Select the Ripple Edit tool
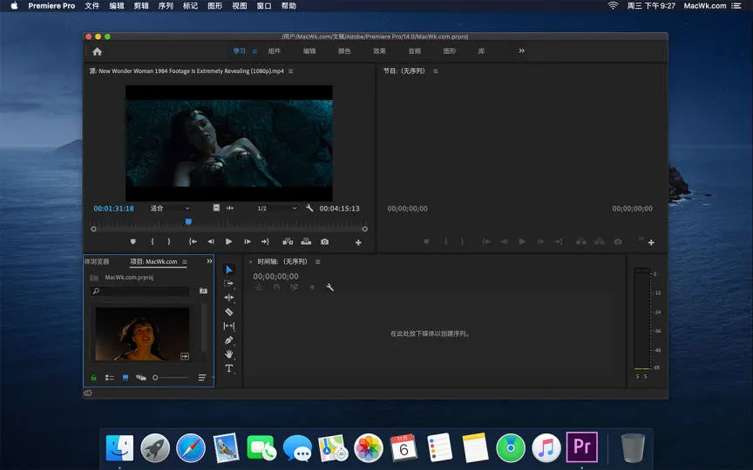This screenshot has height=470, width=753. [x=229, y=298]
